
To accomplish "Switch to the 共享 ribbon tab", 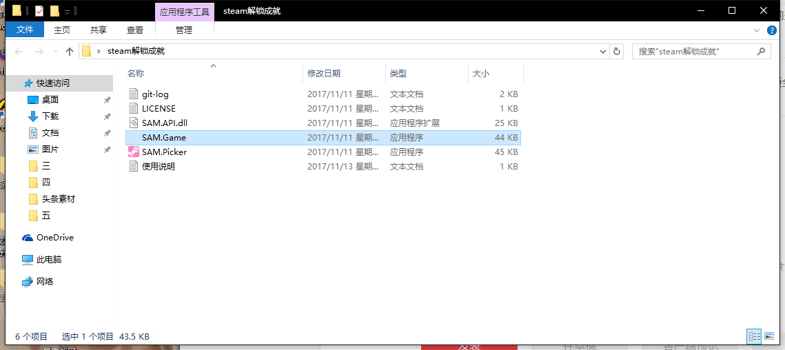I will click(x=99, y=30).
